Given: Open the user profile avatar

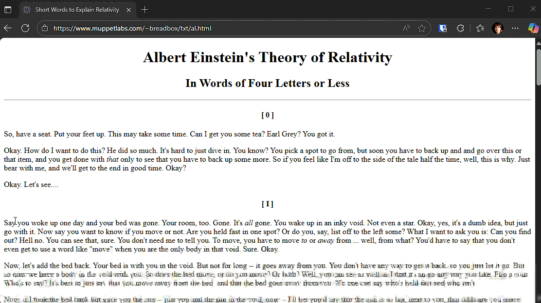Looking at the screenshot, I should 498,28.
